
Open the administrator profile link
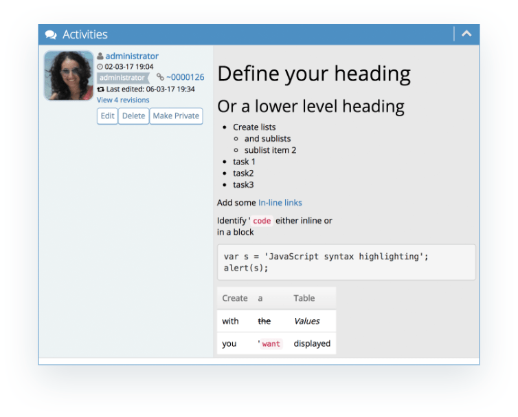pos(132,56)
